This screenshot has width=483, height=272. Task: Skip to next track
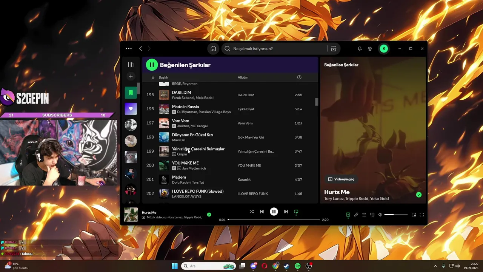coord(286,212)
